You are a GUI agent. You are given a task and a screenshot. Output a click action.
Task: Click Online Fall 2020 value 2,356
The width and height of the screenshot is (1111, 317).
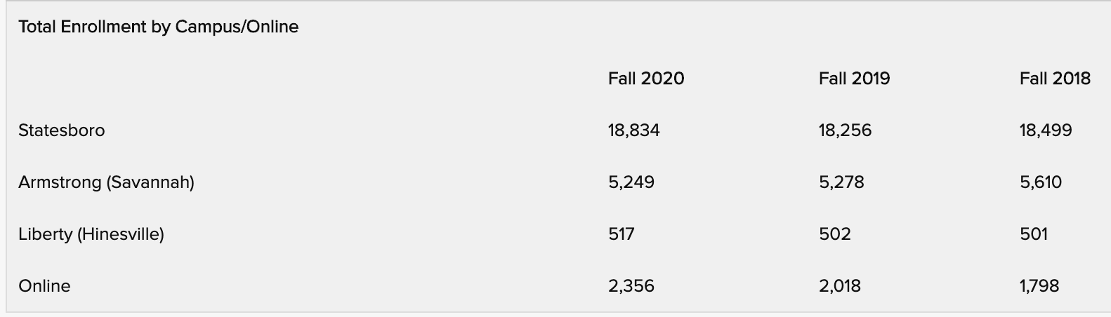tap(631, 286)
